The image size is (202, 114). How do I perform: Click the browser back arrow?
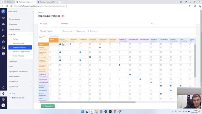click(x=3, y=6)
